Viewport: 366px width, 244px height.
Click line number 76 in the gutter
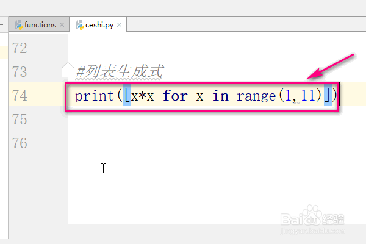(20, 143)
